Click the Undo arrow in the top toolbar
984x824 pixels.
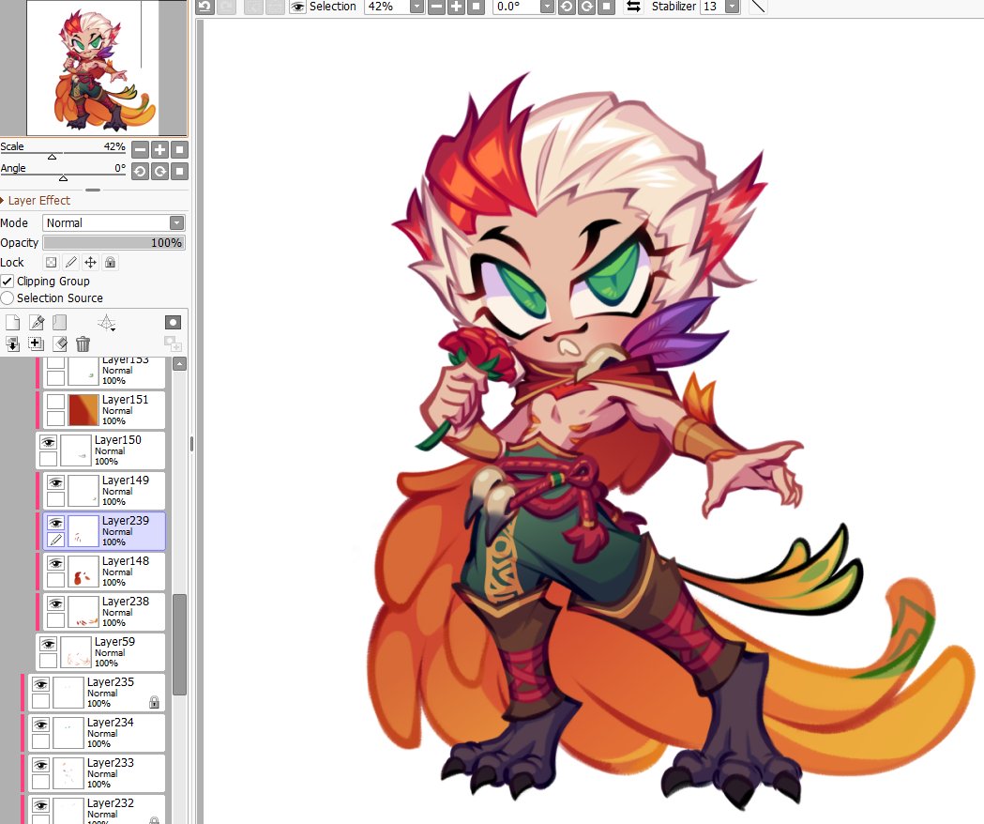(205, 7)
